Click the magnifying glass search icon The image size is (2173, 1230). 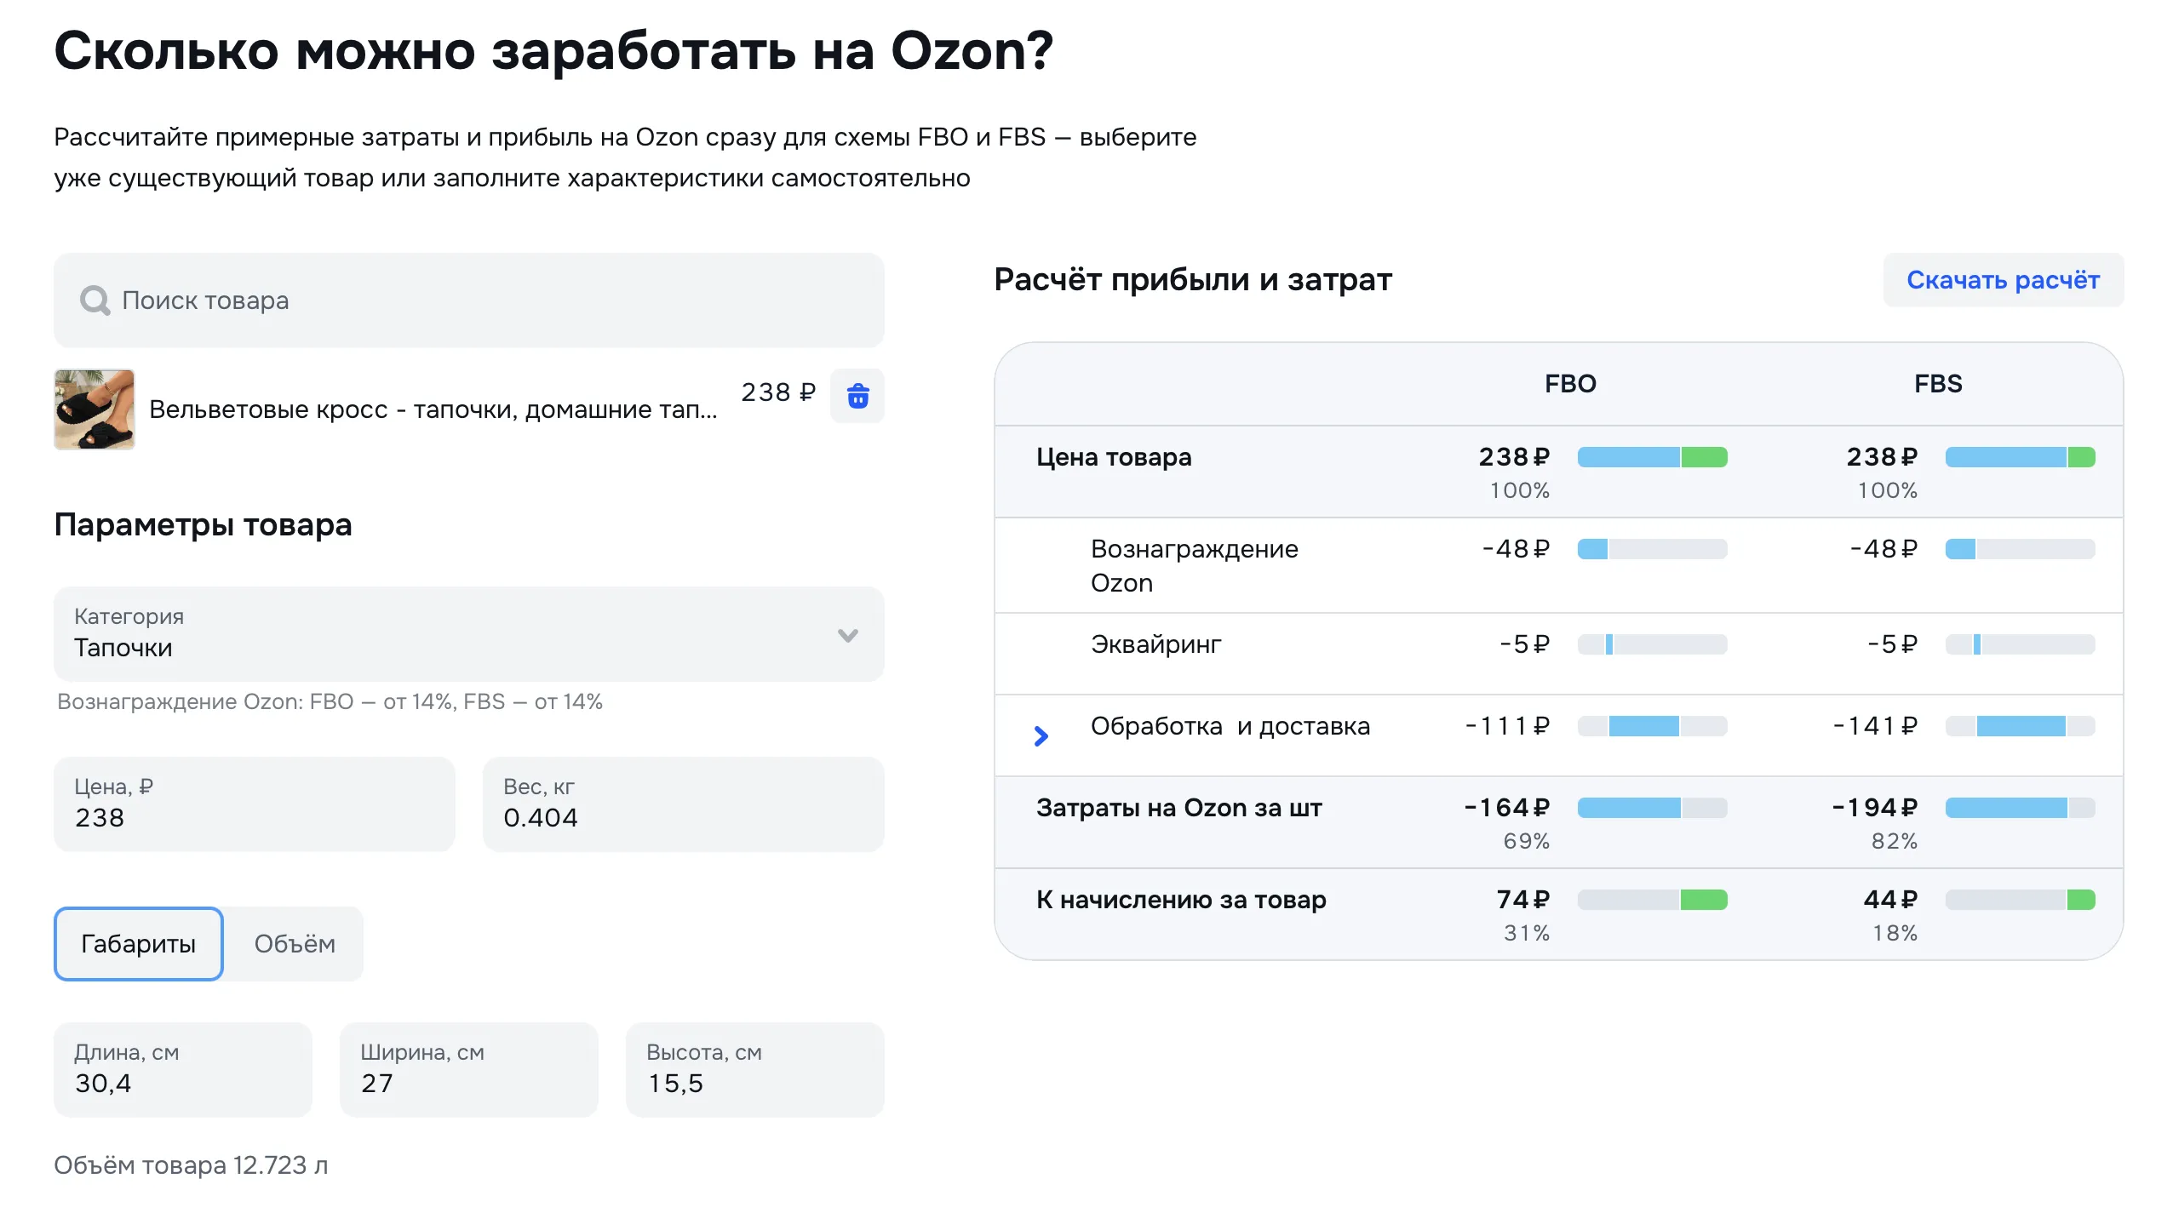tap(95, 300)
